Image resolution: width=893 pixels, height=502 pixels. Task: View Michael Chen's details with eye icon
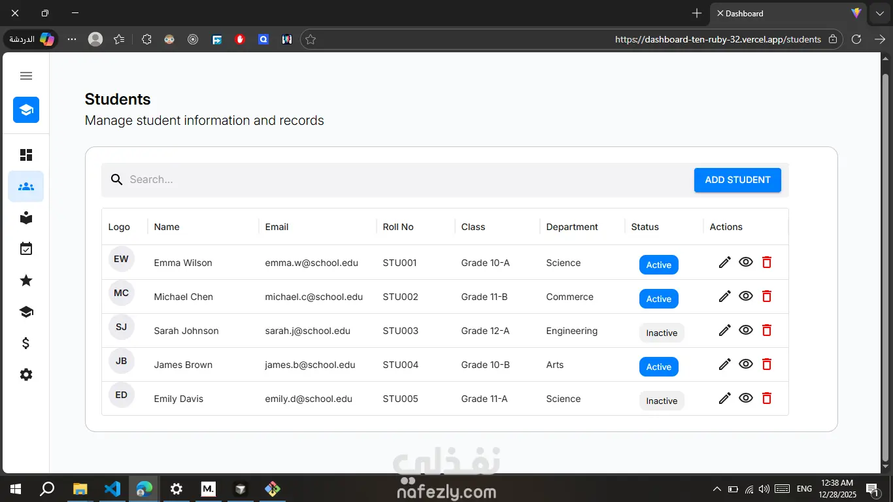(x=746, y=296)
